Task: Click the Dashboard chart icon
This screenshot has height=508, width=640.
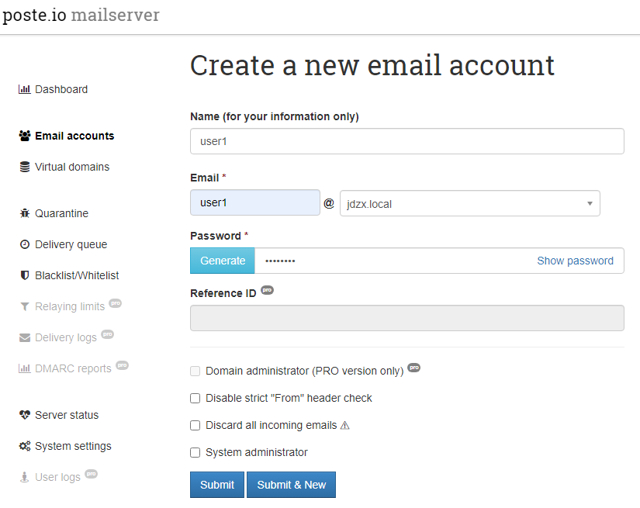Action: [24, 89]
